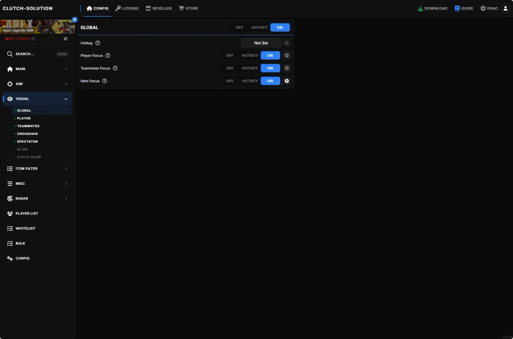Viewport: 513px width, 339px height.
Task: Set Player Focus to OFF
Action: tap(229, 55)
